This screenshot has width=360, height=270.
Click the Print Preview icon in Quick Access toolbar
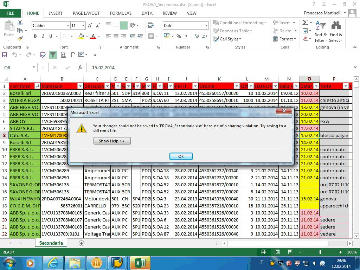[63, 55]
